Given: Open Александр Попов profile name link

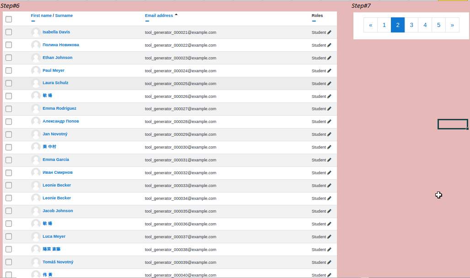Looking at the screenshot, I should [60, 121].
